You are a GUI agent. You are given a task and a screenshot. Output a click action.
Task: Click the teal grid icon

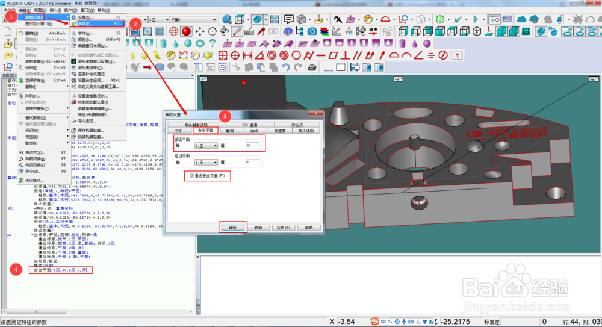point(526,31)
